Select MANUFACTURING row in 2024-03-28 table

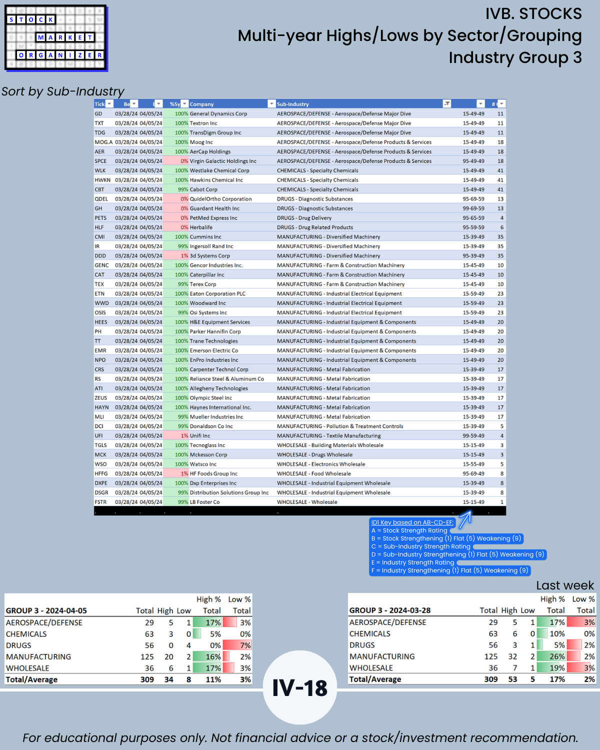click(x=472, y=656)
